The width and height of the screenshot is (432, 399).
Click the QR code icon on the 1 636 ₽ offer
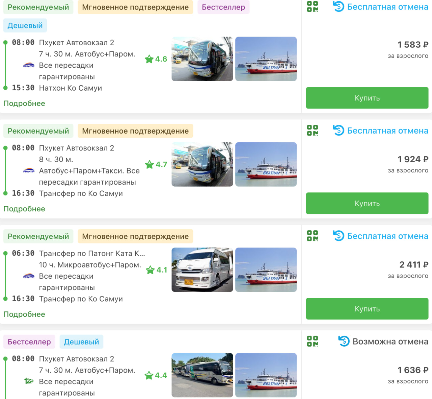[x=312, y=341]
